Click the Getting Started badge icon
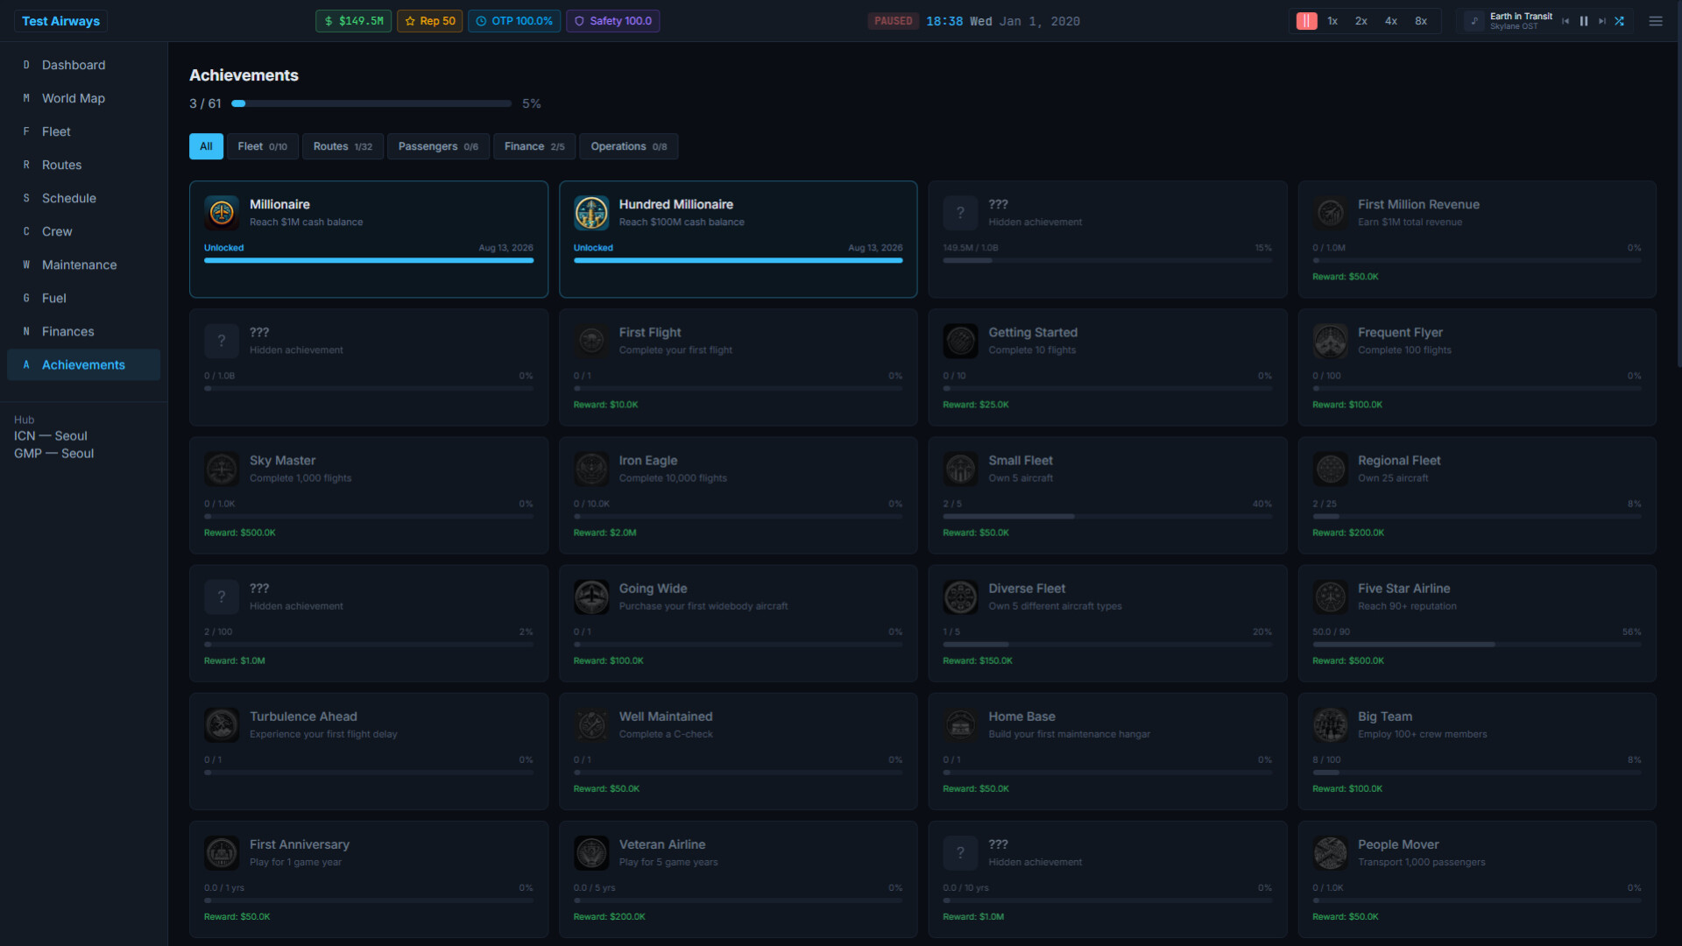Screen dimensions: 1682x946 (960, 341)
